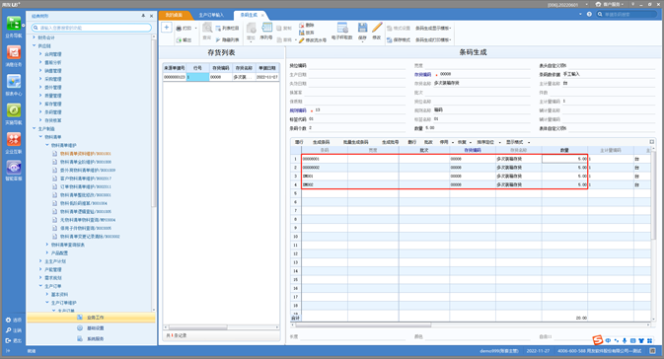664x359 pixels.
Task: Switch to the 生产订单输入 tab
Action: coord(211,15)
